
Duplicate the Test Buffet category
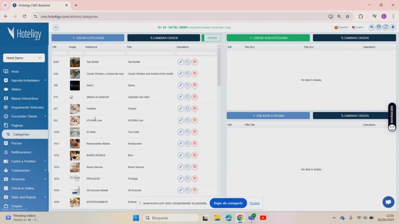click(x=188, y=62)
